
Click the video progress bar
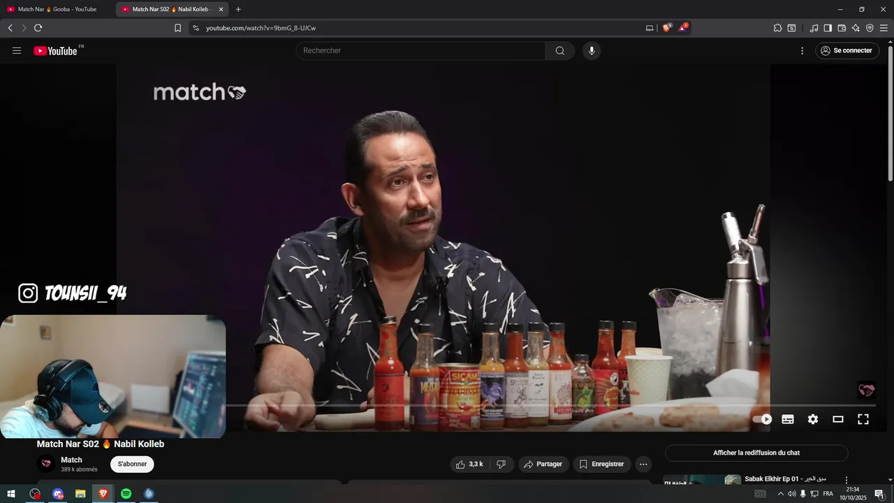(550, 405)
